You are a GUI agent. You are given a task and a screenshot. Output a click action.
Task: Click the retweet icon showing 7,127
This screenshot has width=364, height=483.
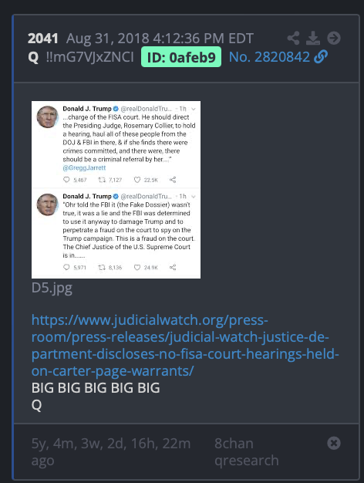tap(102, 180)
